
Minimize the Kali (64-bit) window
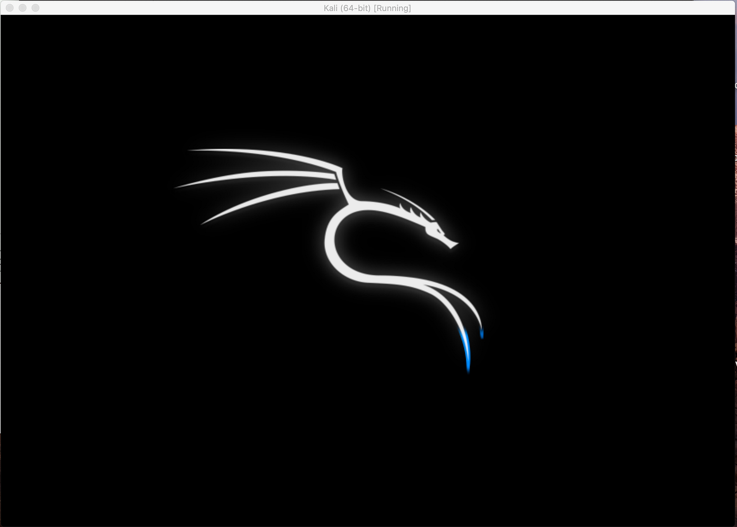[x=23, y=8]
